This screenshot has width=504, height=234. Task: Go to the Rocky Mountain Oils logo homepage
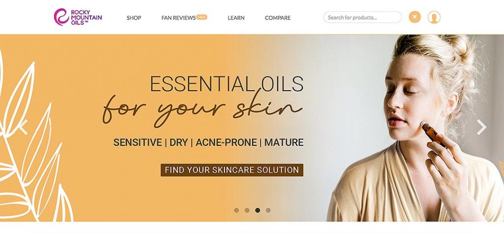[78, 17]
